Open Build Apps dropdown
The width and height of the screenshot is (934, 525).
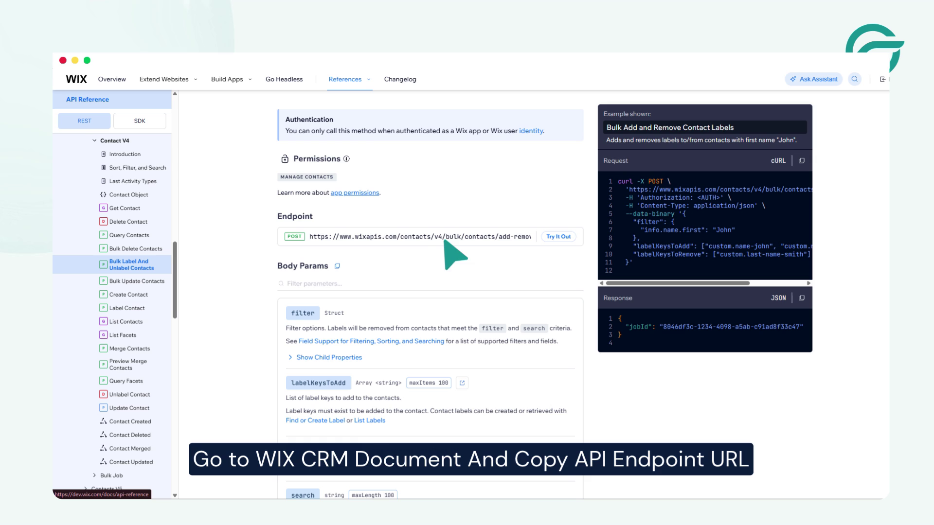[232, 79]
